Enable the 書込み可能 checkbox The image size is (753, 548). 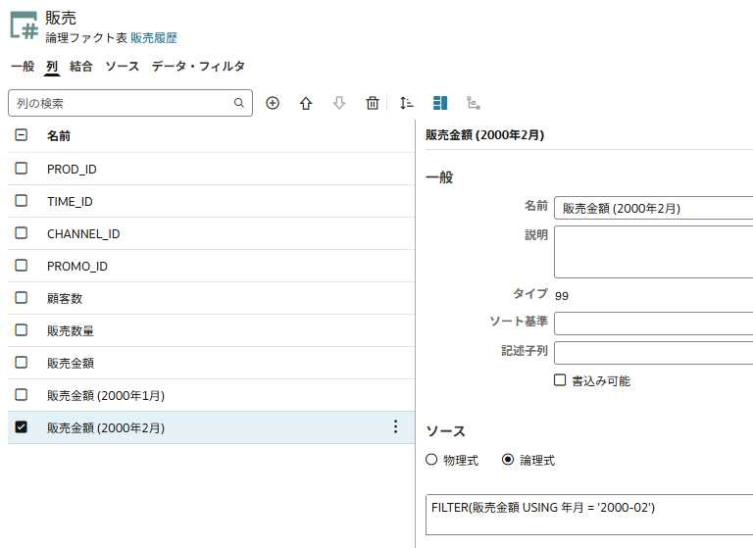(560, 380)
